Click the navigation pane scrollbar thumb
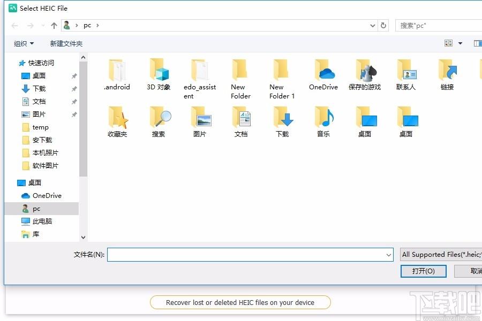Image resolution: width=482 pixels, height=321 pixels. [x=83, y=119]
